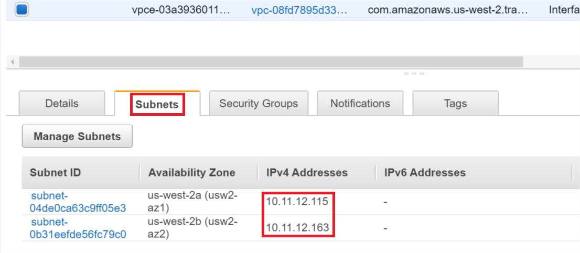
Task: Click the IPv4 Addresses column header
Action: [x=307, y=172]
